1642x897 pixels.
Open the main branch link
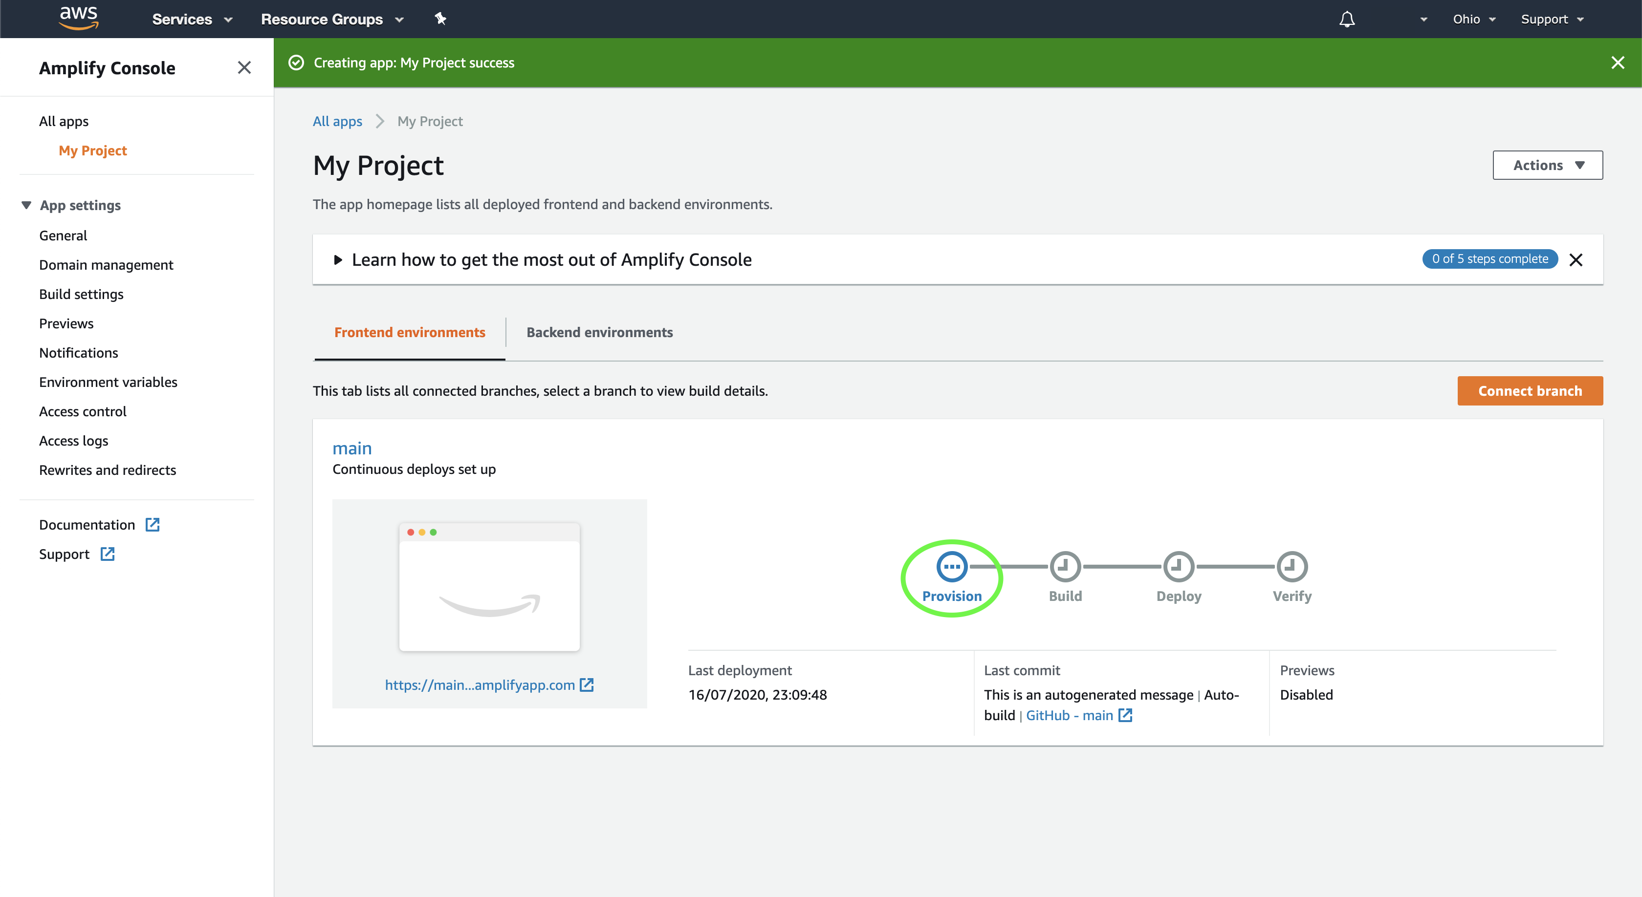[352, 448]
